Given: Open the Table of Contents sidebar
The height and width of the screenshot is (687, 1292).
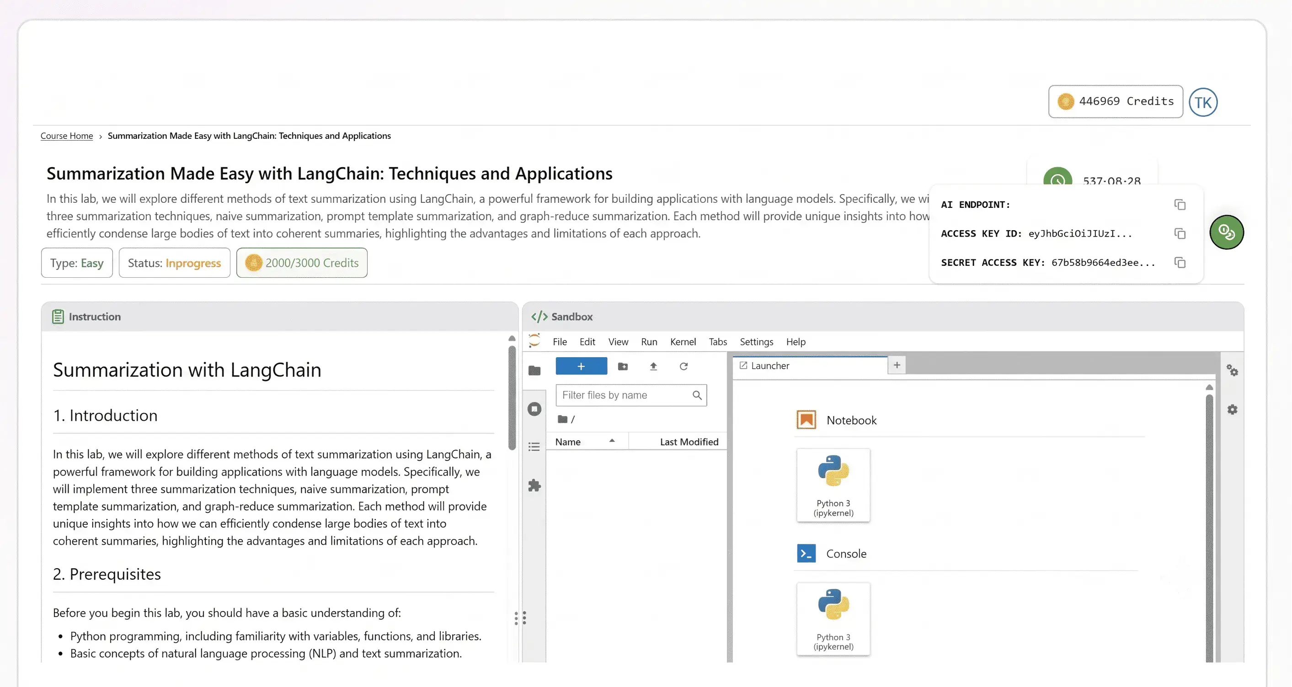Looking at the screenshot, I should [x=534, y=447].
